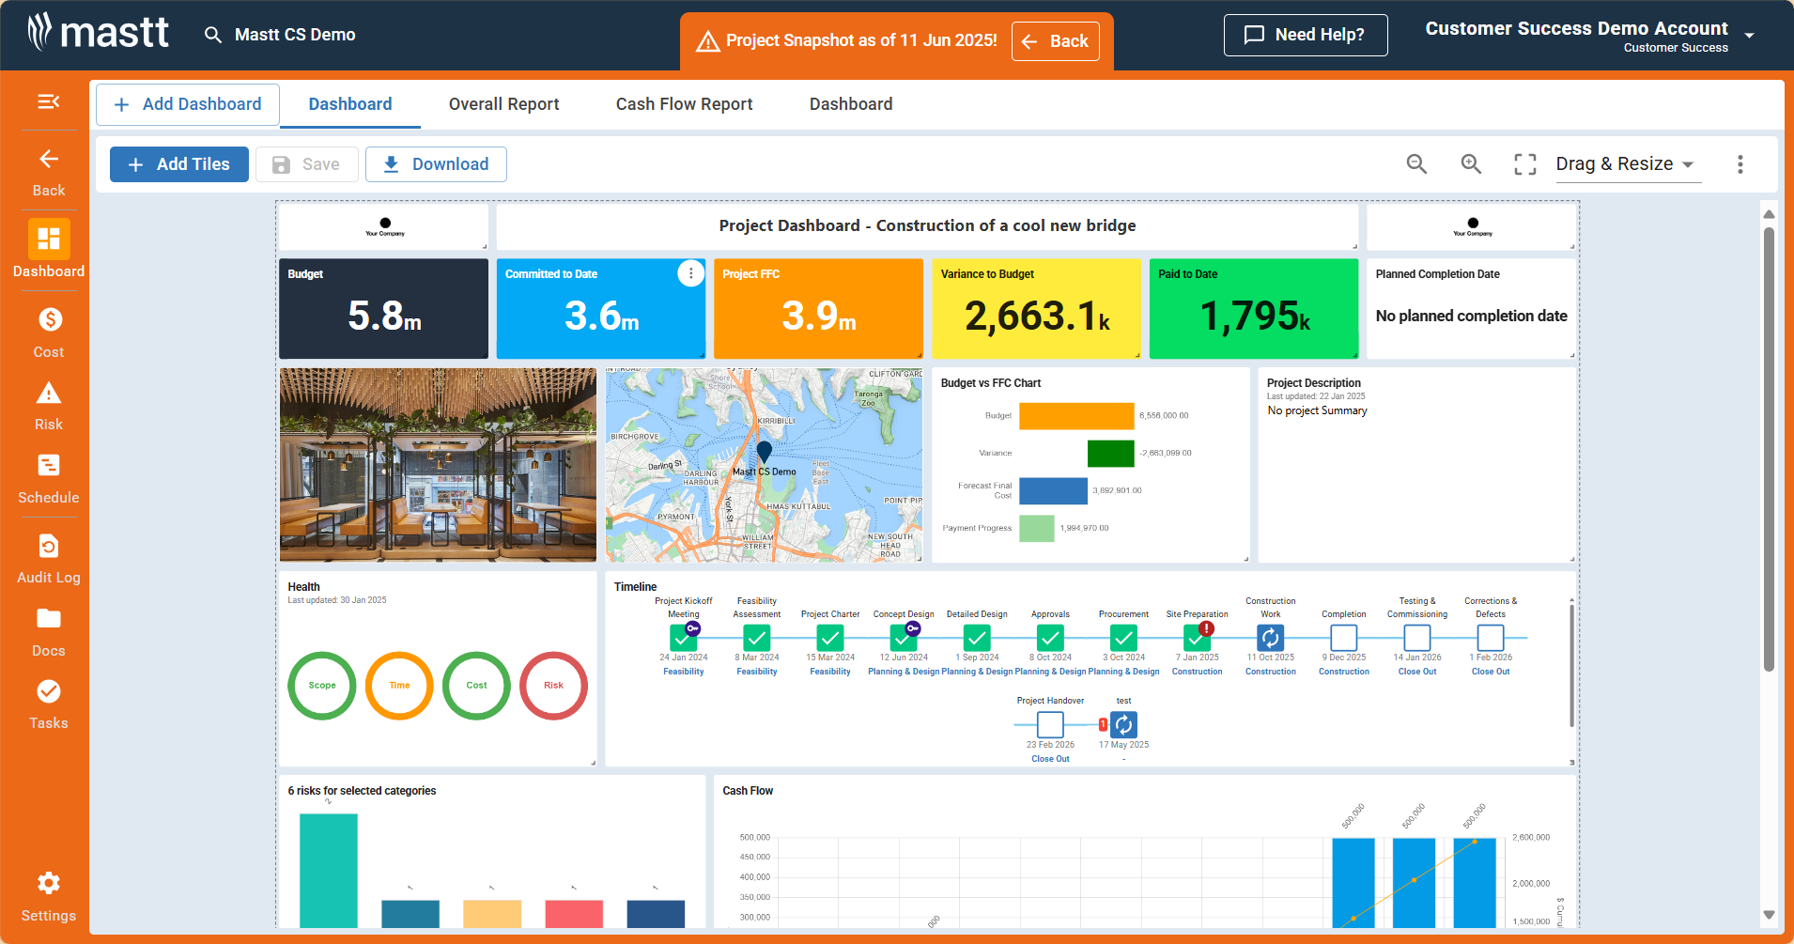Zoom in the dashboard view
The image size is (1794, 944).
click(1471, 164)
